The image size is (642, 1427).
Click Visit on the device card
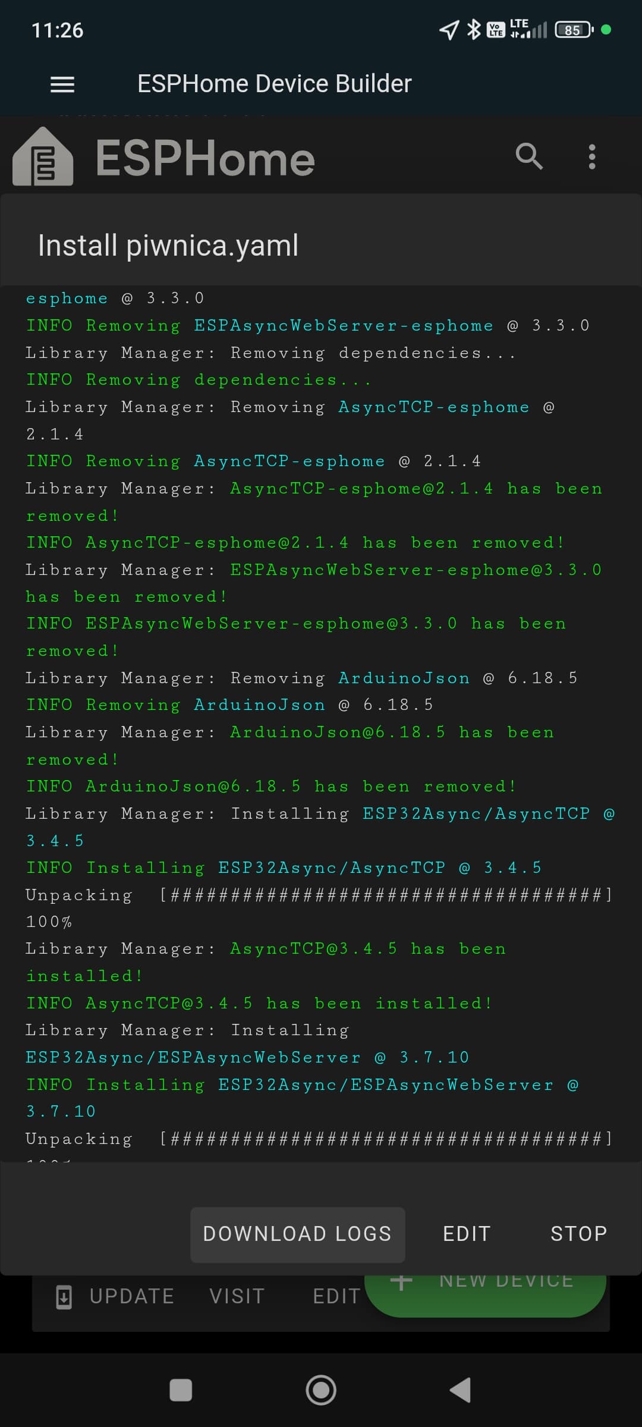pos(237,1297)
